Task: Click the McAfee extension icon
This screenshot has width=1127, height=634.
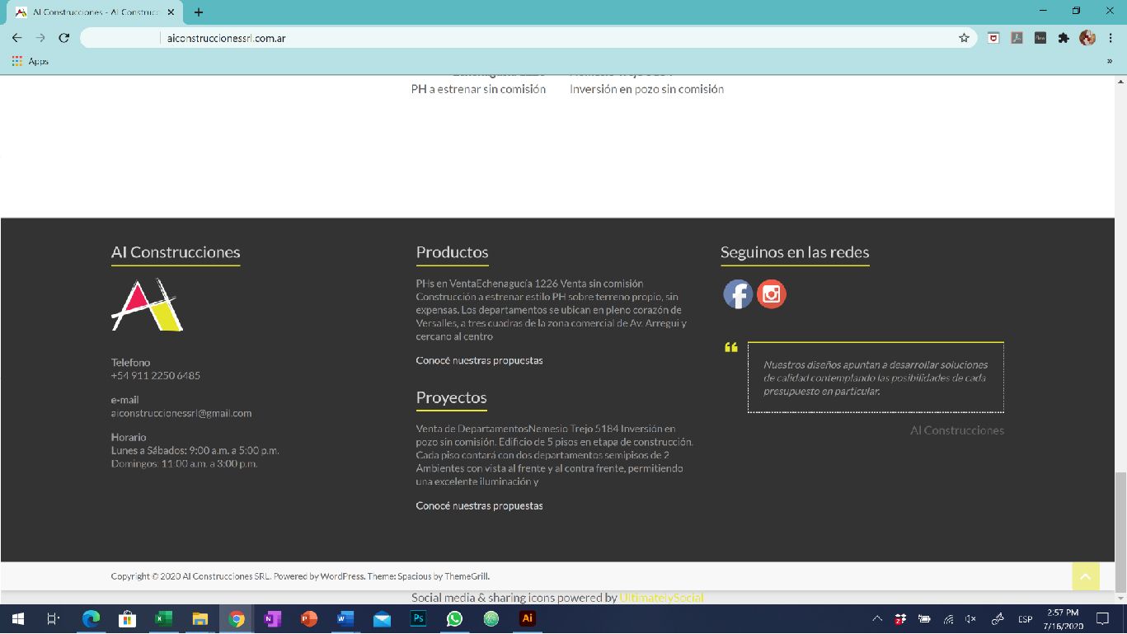Action: click(x=994, y=38)
